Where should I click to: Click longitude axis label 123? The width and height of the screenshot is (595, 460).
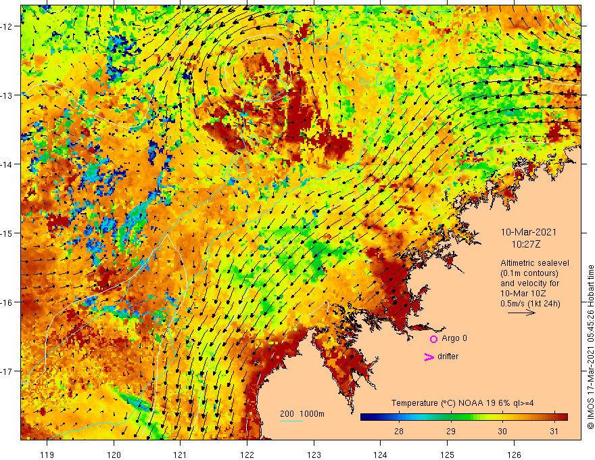tap(314, 455)
